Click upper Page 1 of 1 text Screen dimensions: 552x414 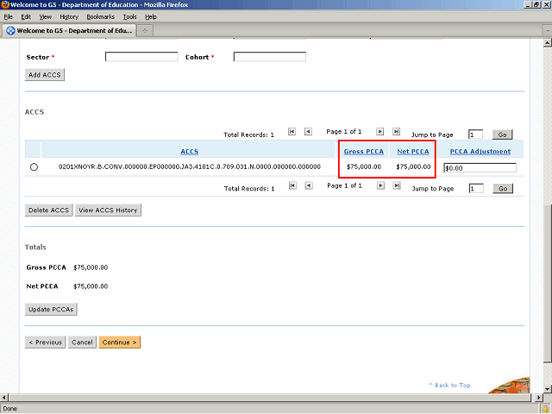(343, 132)
